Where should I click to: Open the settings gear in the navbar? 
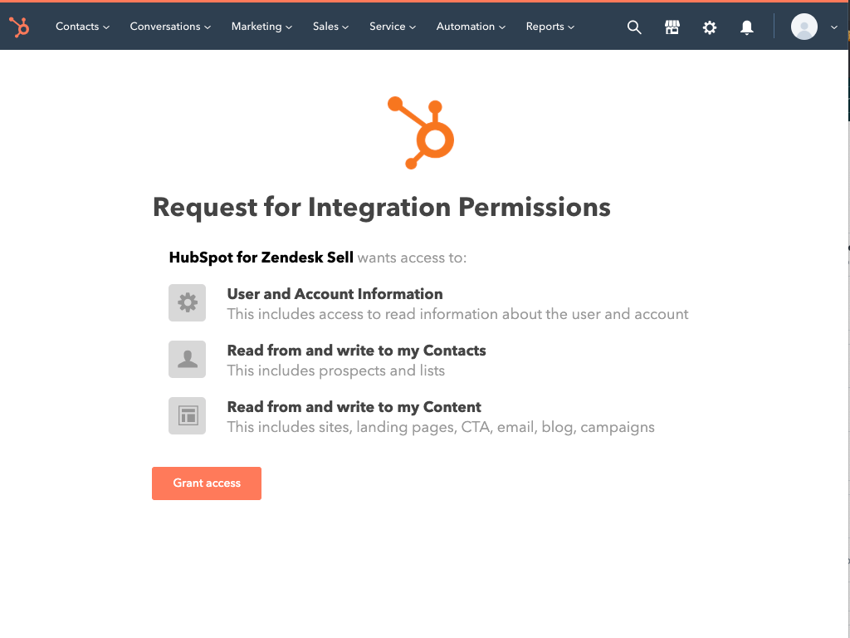[710, 27]
